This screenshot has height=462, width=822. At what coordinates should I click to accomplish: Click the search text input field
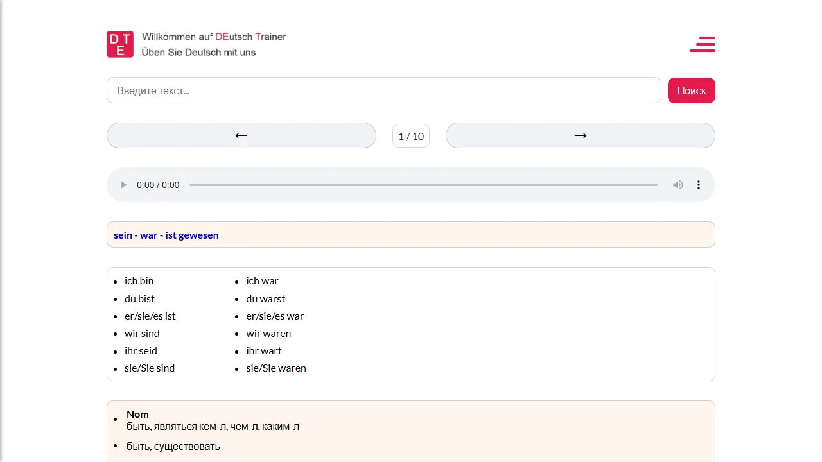click(x=383, y=90)
